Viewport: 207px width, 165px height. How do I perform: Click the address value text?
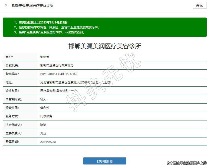[x=75, y=82]
